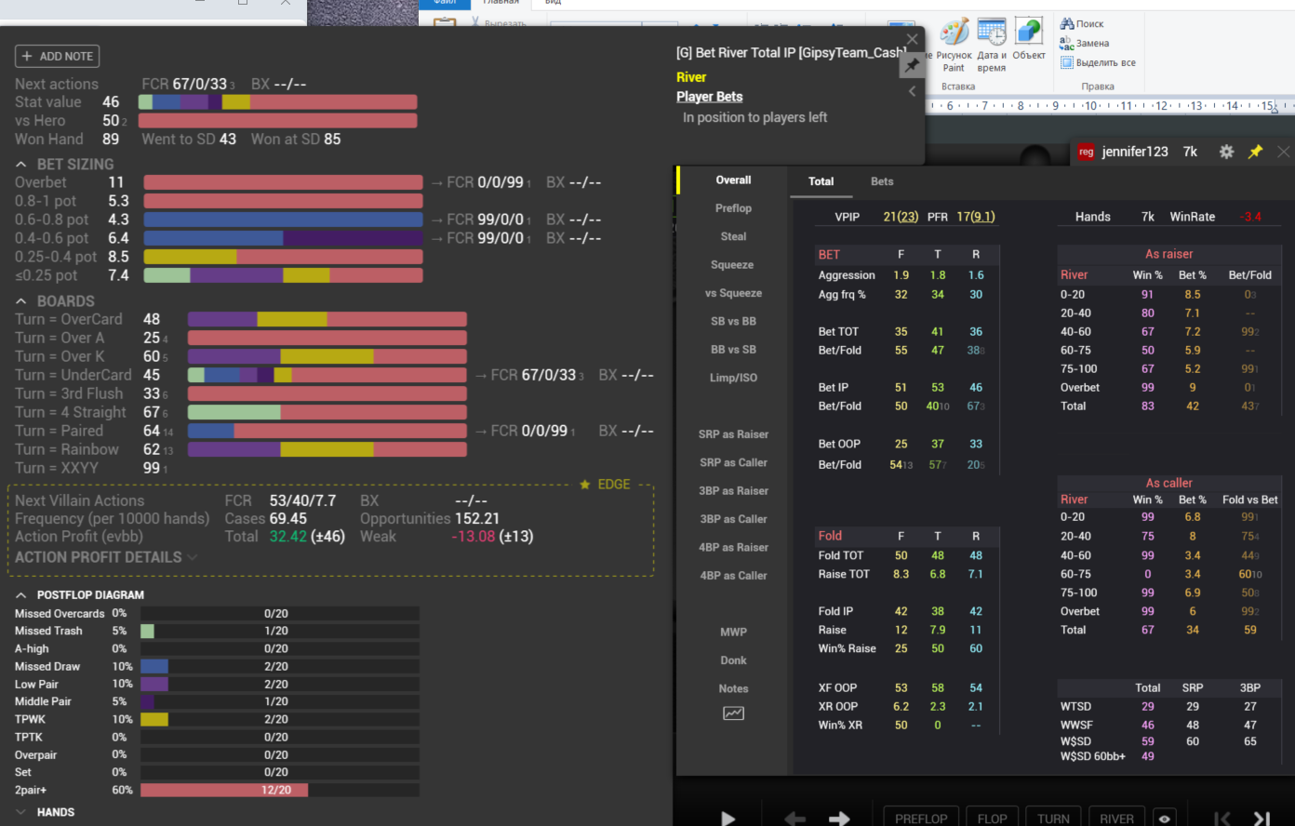Screen dimensions: 1295x826
Task: Click Поиск in WordPad ribbon
Action: click(x=1082, y=24)
